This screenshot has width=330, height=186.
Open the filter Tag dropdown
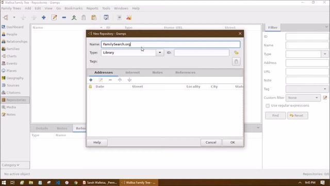(307, 89)
